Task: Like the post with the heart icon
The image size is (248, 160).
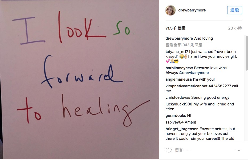Action: (168, 150)
